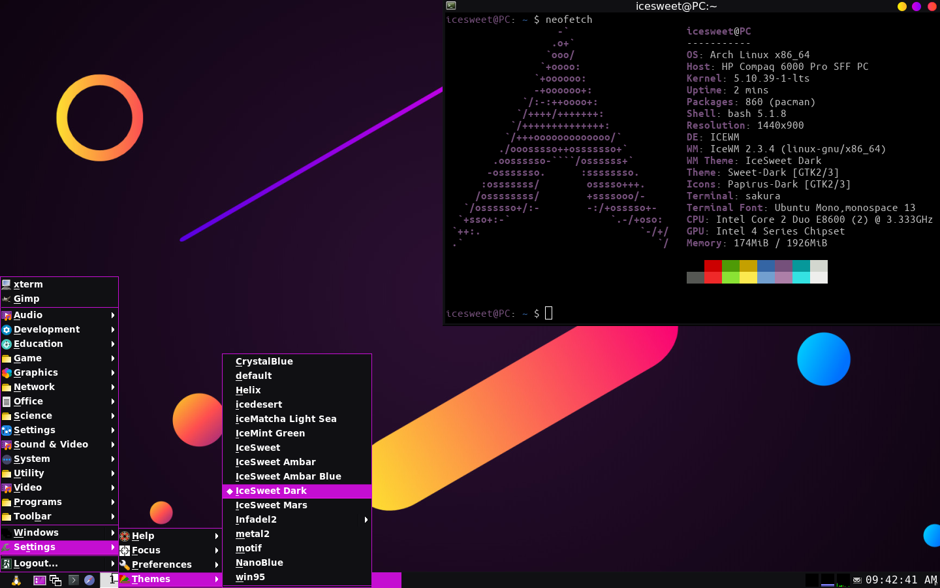
Task: Click the terminal window title icon
Action: click(x=450, y=5)
